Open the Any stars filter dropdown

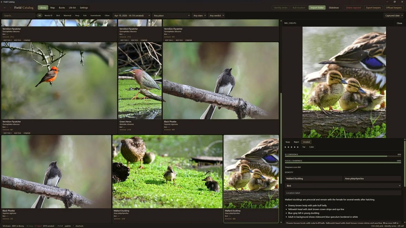[x=199, y=15]
